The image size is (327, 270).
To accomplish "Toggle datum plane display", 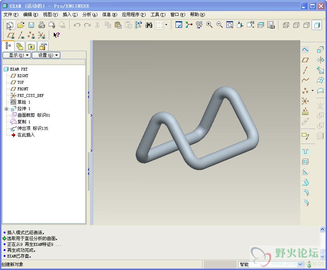I will (11, 35).
